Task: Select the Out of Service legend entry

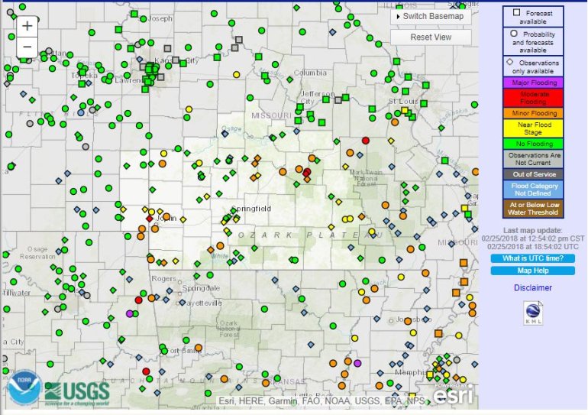Action: [533, 174]
